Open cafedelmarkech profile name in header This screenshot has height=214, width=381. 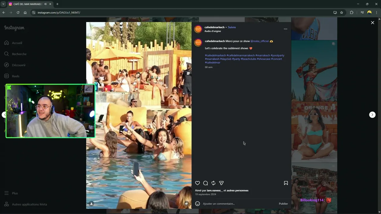point(214,27)
